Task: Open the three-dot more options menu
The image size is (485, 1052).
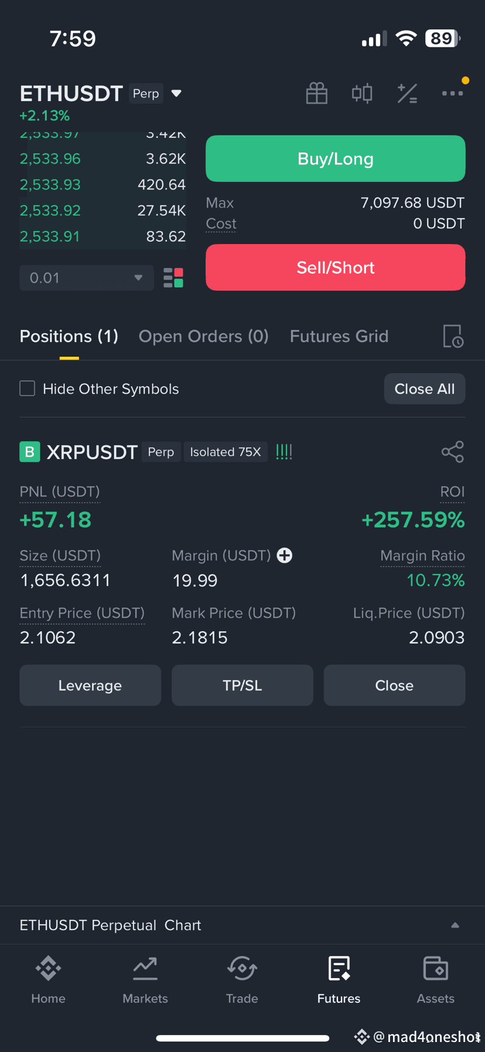Action: click(x=453, y=93)
